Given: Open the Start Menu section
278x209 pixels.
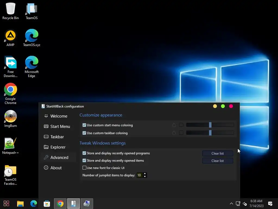Looking at the screenshot, I should click(x=58, y=126).
